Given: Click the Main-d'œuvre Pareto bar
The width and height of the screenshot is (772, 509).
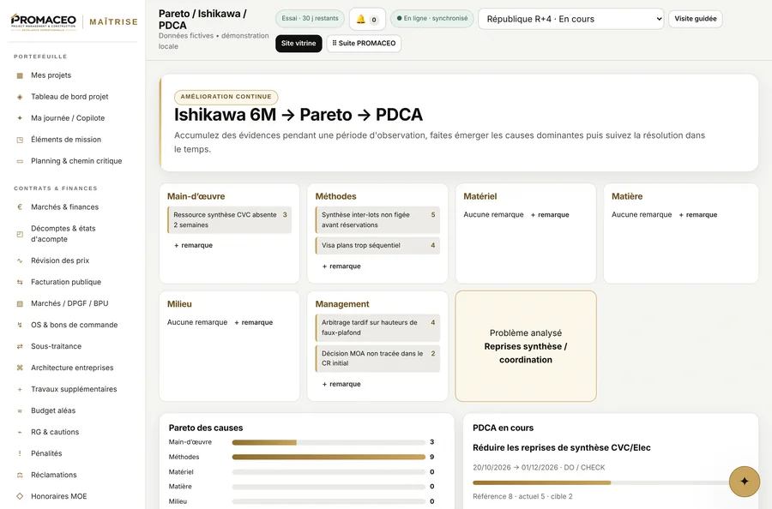Looking at the screenshot, I should (329, 442).
